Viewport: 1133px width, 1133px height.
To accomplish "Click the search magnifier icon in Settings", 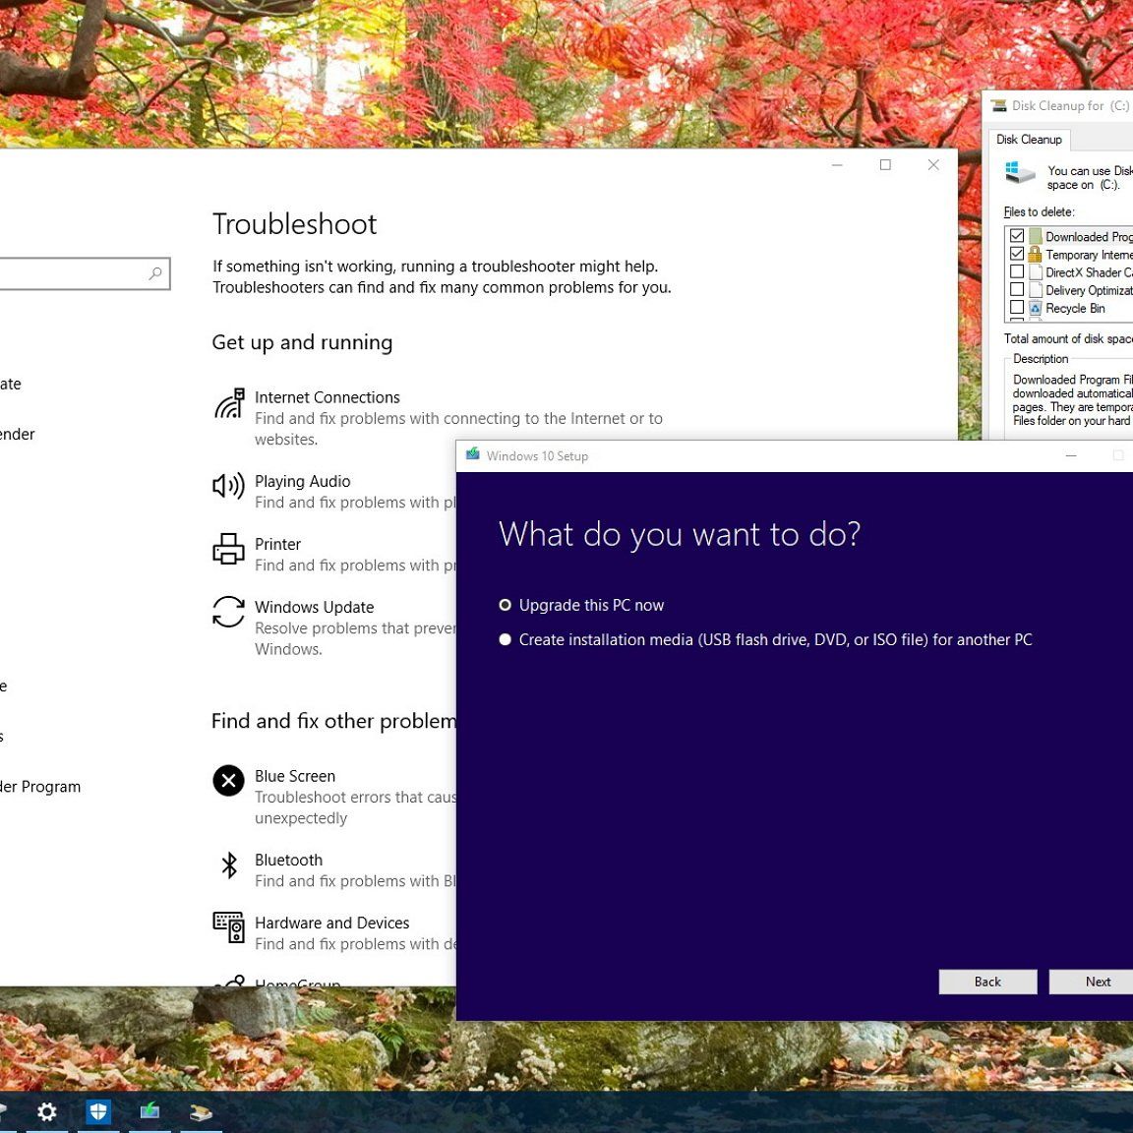I will (x=154, y=273).
